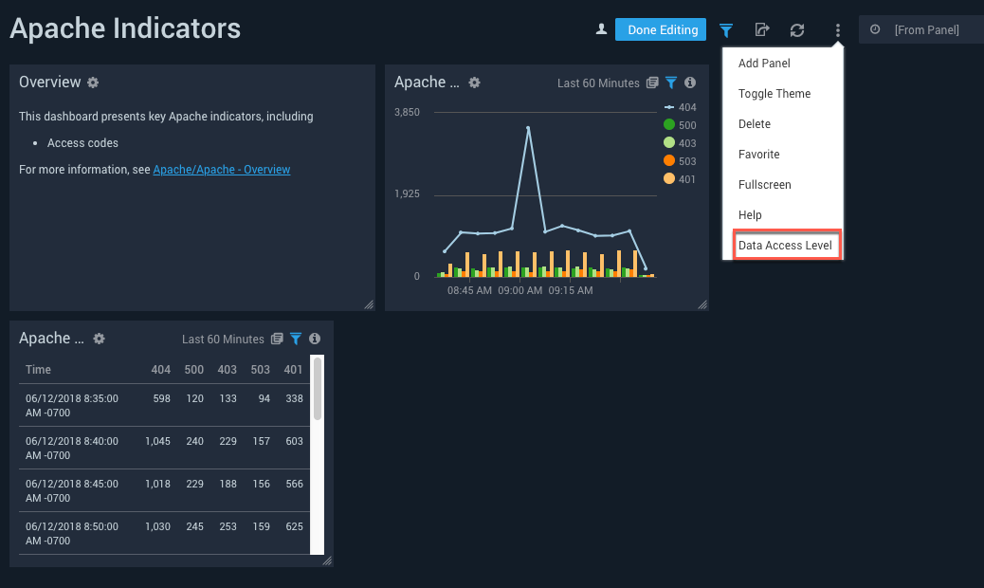Click the Done Editing button

662,30
